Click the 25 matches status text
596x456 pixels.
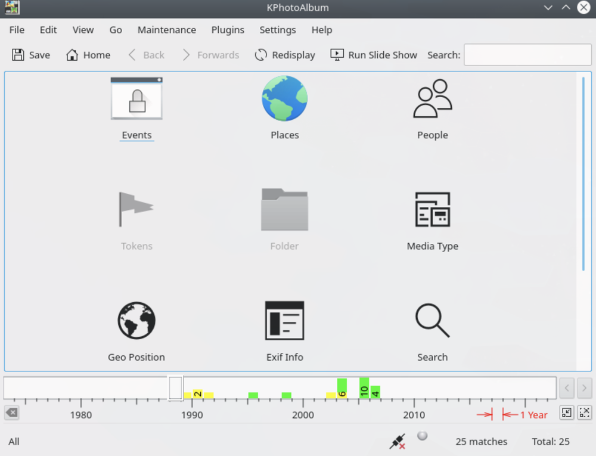click(x=481, y=442)
